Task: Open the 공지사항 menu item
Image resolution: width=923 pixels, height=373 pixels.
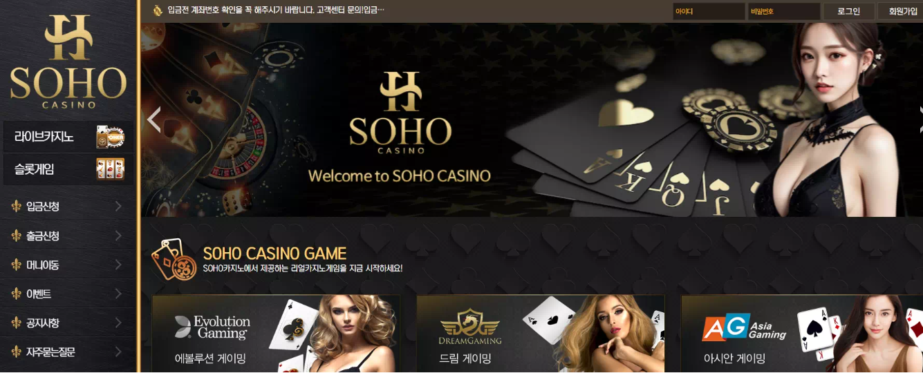Action: tap(68, 323)
